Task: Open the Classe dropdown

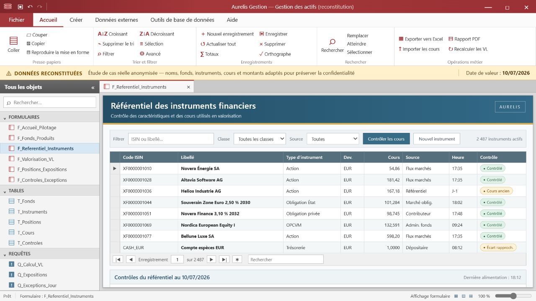Action: click(260, 139)
